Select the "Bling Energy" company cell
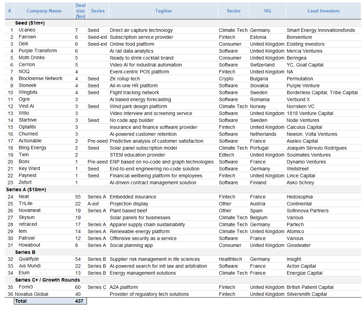Viewport: 364px width, 310px height. pyautogui.click(x=33, y=148)
